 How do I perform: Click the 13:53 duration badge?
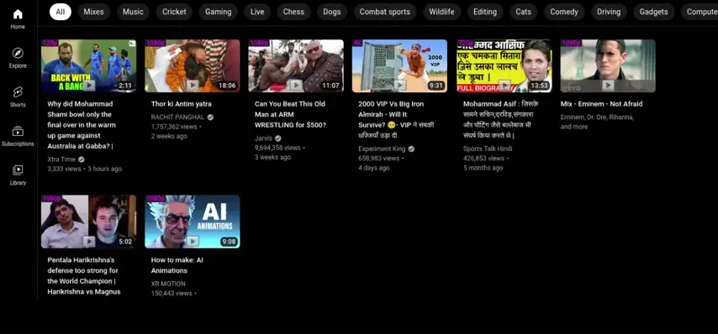pos(539,86)
